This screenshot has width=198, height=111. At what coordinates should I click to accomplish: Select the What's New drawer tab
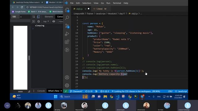[x=54, y=91]
